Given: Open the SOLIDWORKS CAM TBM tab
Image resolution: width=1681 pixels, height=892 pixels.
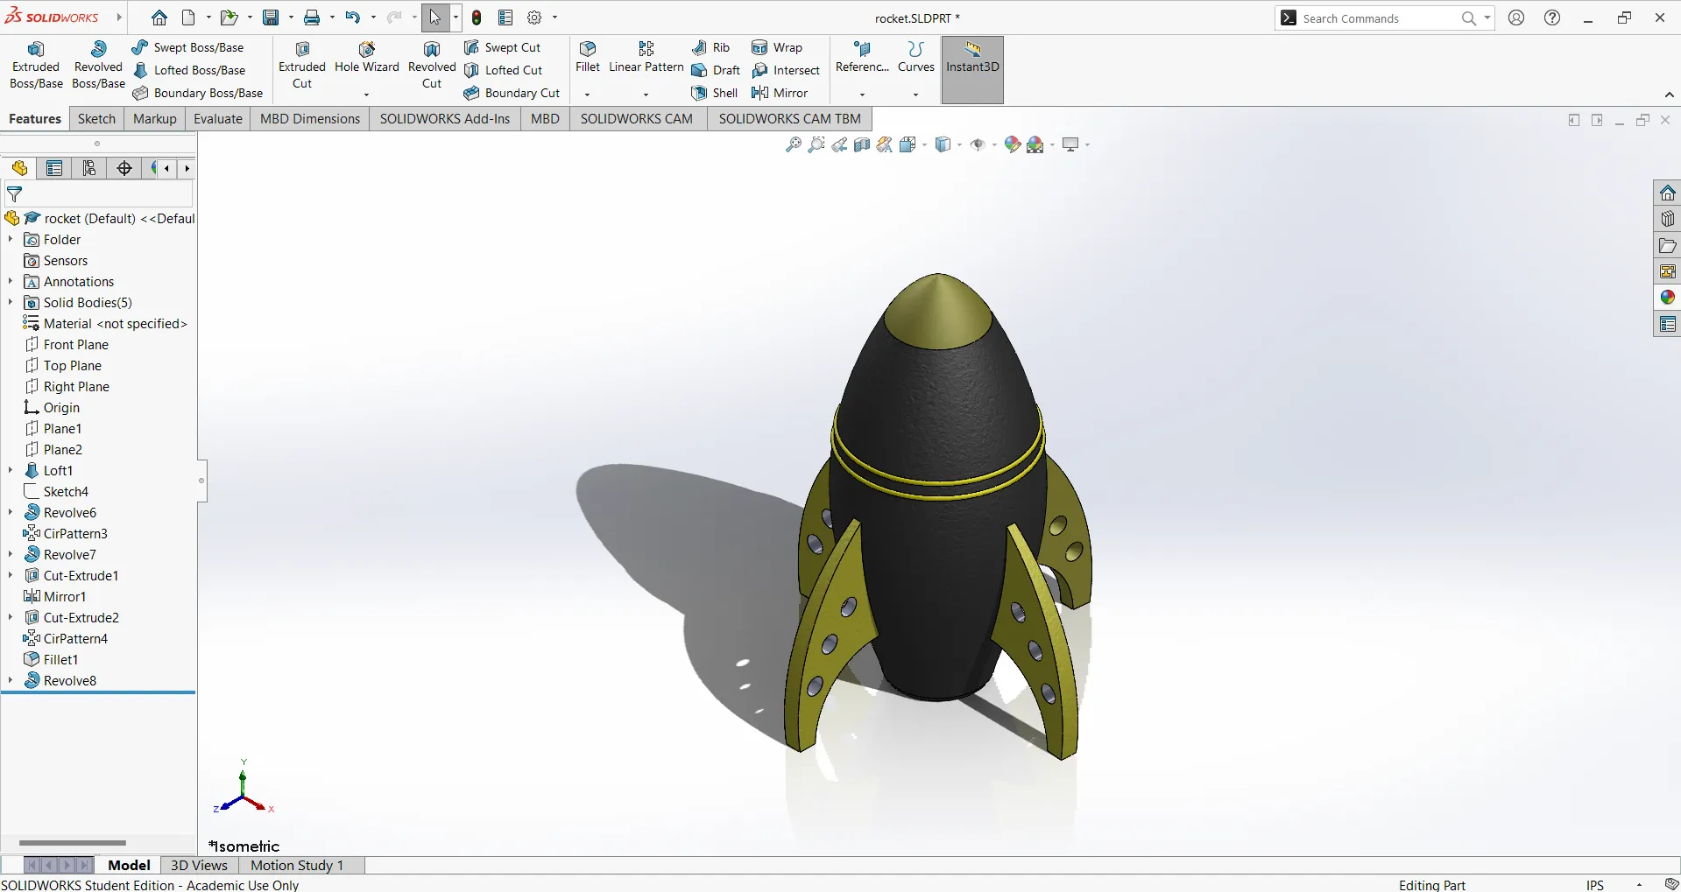Looking at the screenshot, I should pyautogui.click(x=790, y=119).
